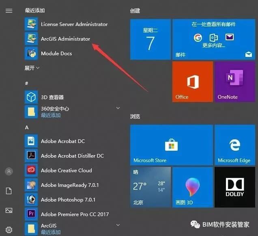258x236 pixels.
Task: Click the Adobe Acrobat DC icon
Action: 31,141
